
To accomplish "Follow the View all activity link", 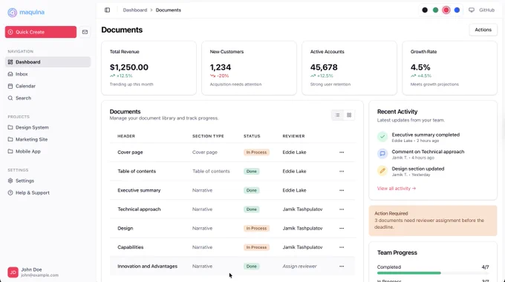I will click(397, 188).
